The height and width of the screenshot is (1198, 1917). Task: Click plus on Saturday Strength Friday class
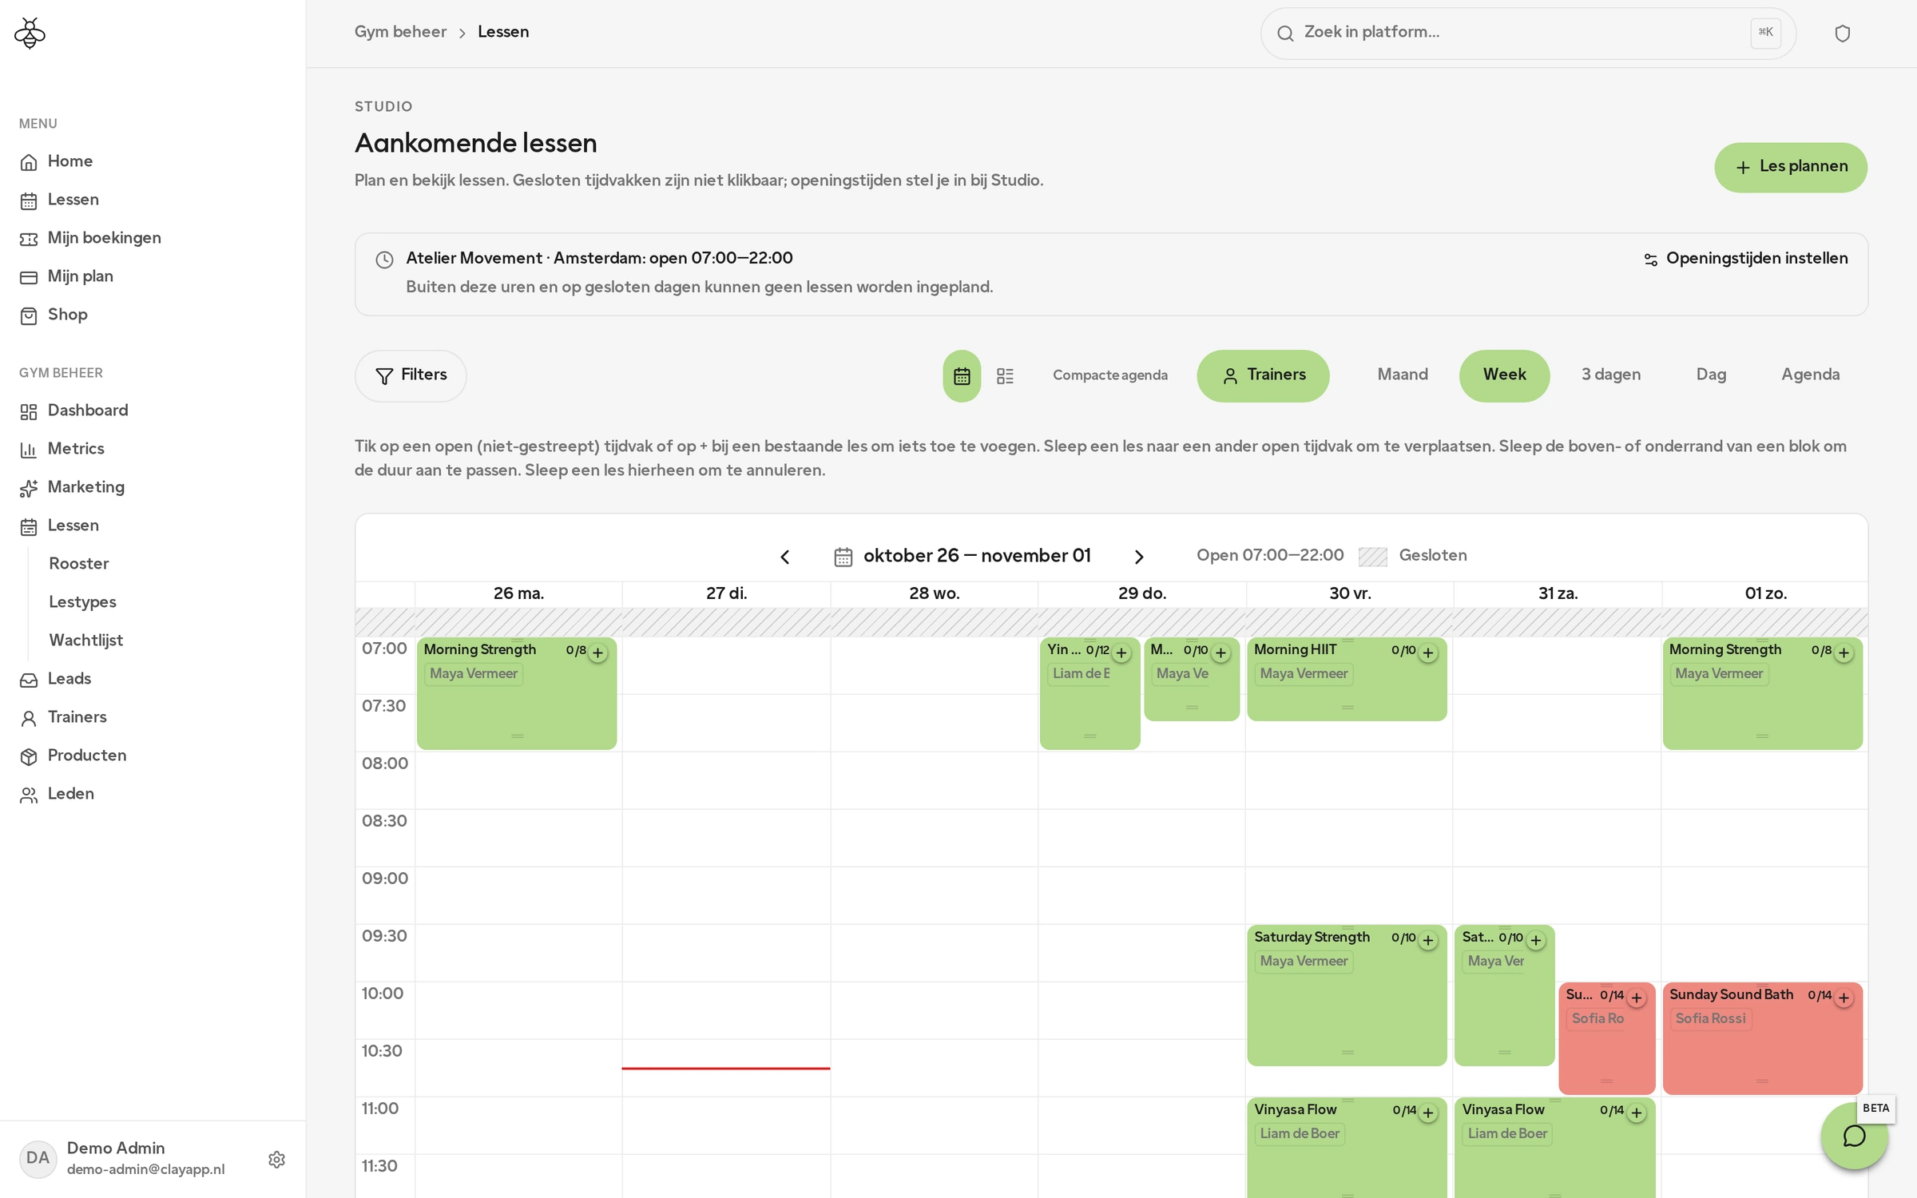tap(1428, 940)
